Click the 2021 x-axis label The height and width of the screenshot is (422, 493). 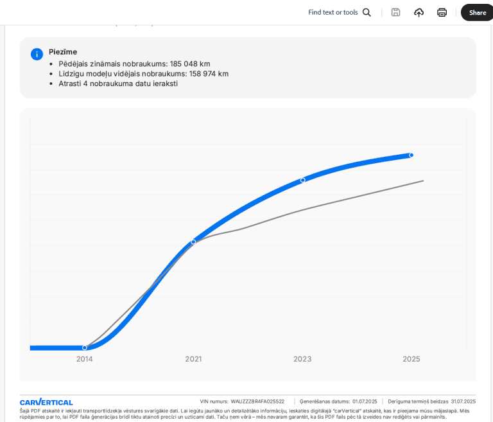point(193,359)
